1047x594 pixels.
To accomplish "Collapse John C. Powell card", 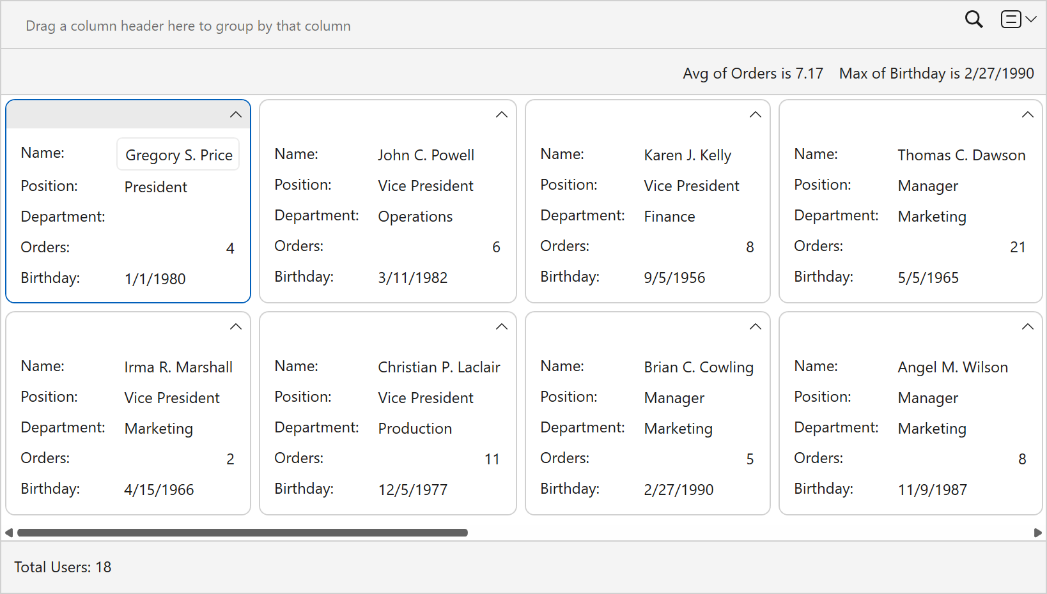I will point(502,115).
